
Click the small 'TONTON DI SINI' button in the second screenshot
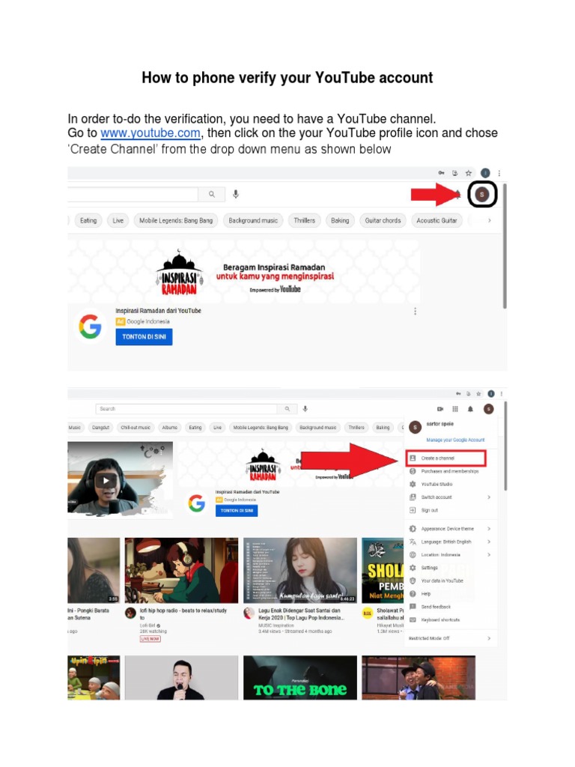click(237, 511)
